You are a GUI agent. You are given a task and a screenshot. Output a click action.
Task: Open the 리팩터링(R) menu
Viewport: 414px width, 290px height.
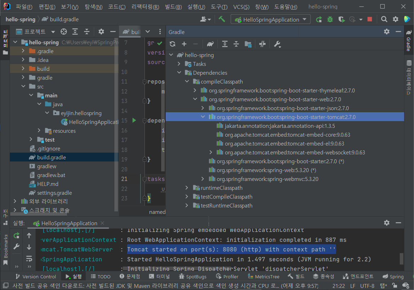[x=145, y=7]
